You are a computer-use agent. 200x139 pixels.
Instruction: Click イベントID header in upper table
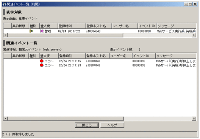pyautogui.click(x=147, y=26)
